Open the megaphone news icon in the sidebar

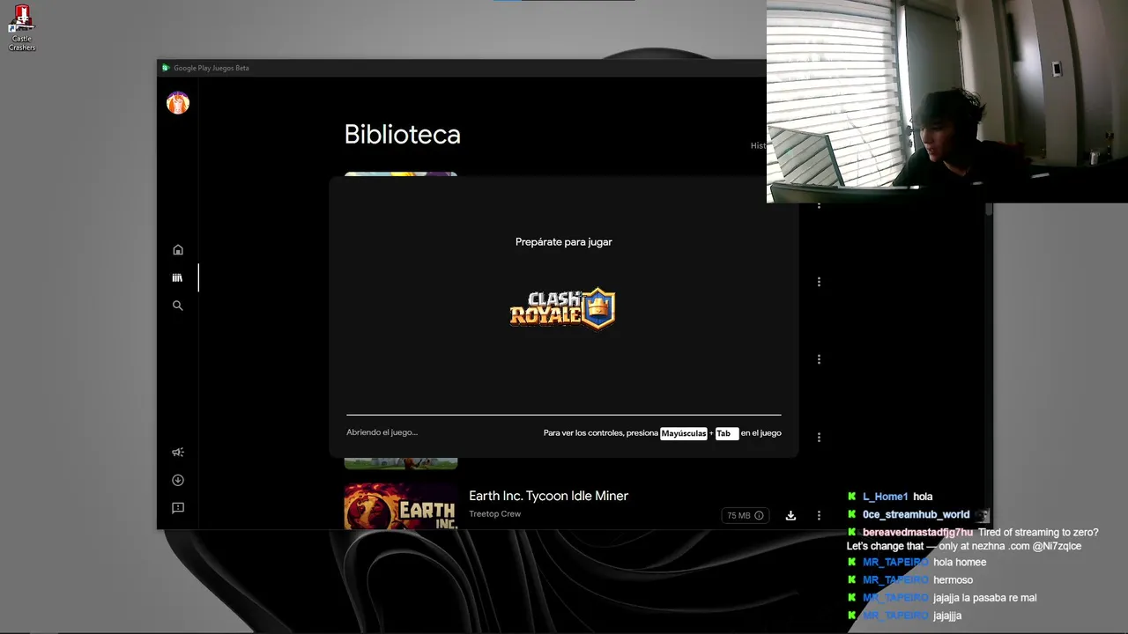click(x=178, y=452)
